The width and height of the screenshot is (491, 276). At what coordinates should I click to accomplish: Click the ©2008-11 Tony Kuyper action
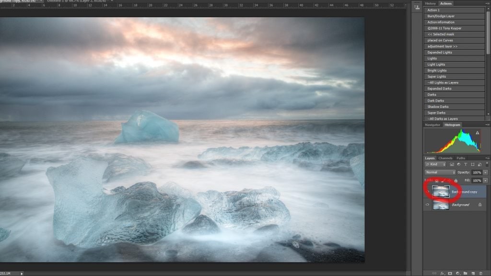(x=454, y=28)
